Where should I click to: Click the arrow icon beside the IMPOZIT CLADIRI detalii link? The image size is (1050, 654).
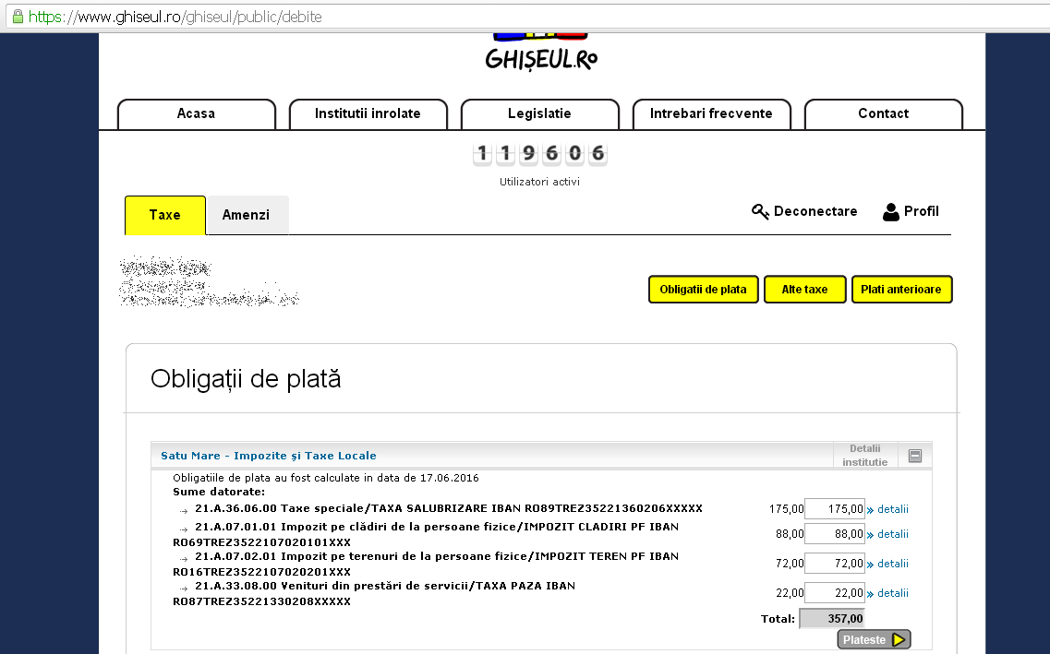[870, 535]
